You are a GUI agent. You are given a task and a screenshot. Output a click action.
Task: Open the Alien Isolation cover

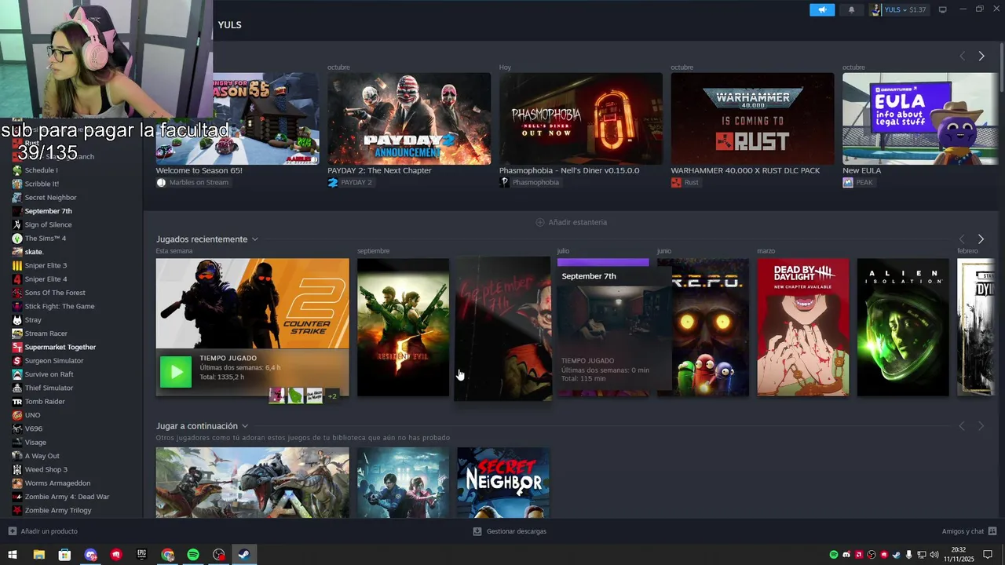903,327
